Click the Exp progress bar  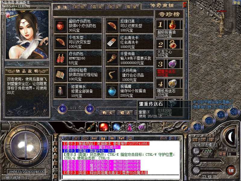click(x=212, y=161)
